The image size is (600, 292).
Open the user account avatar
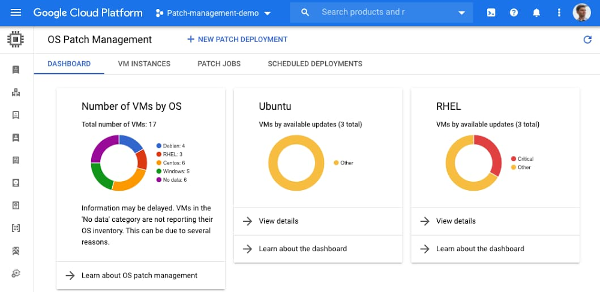pos(581,13)
